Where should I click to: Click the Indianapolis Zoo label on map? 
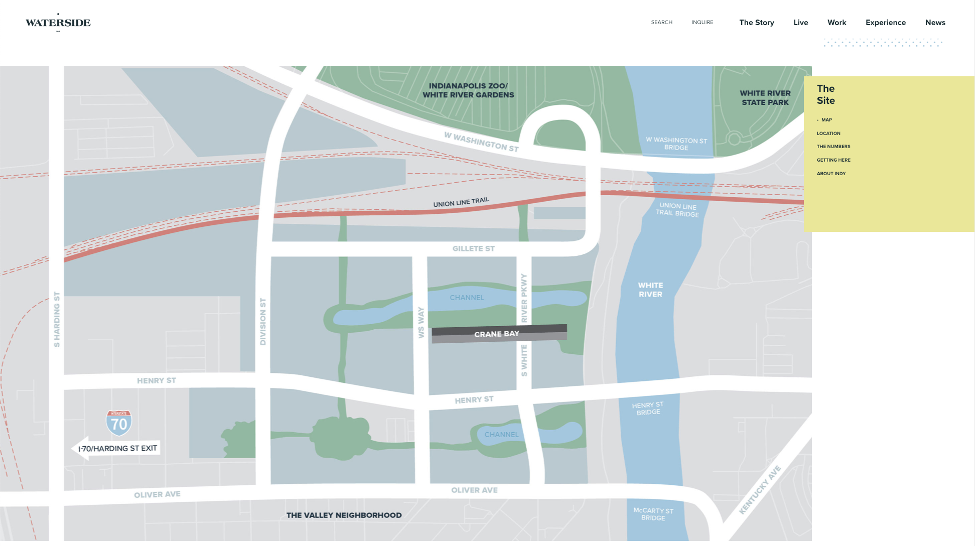point(468,90)
